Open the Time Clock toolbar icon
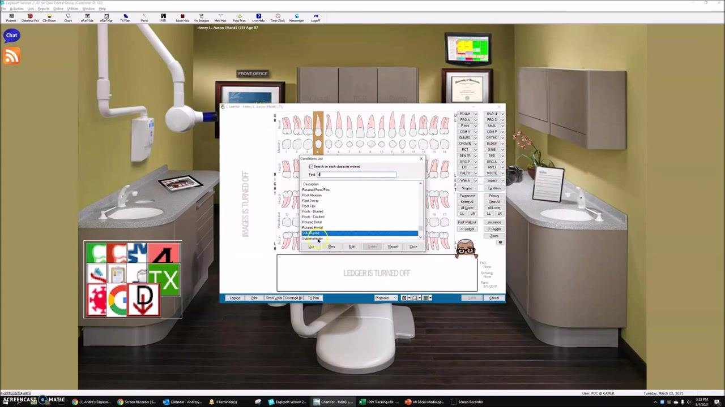 coord(278,18)
